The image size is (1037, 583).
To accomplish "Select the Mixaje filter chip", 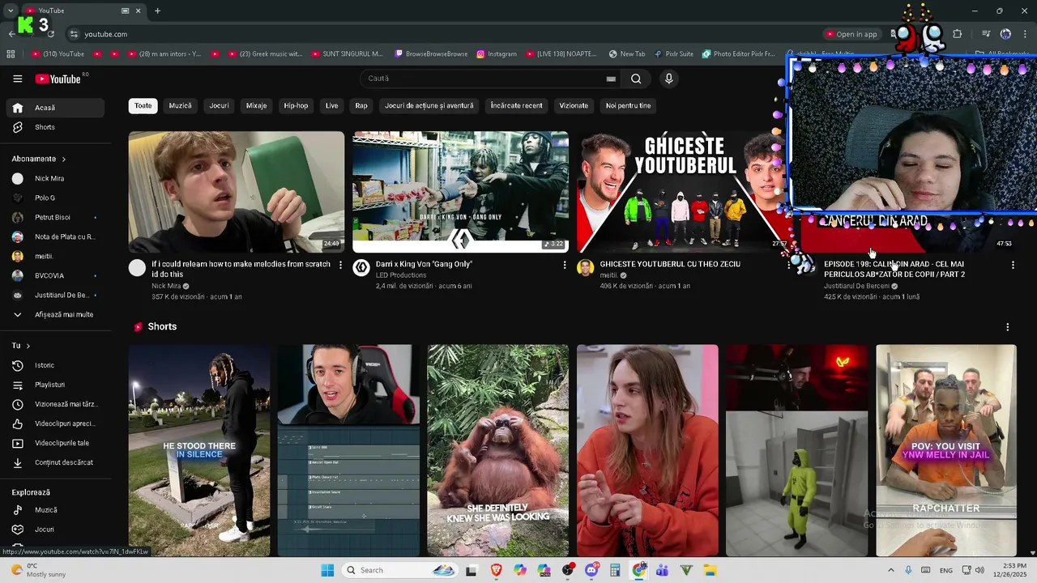I will (x=256, y=106).
